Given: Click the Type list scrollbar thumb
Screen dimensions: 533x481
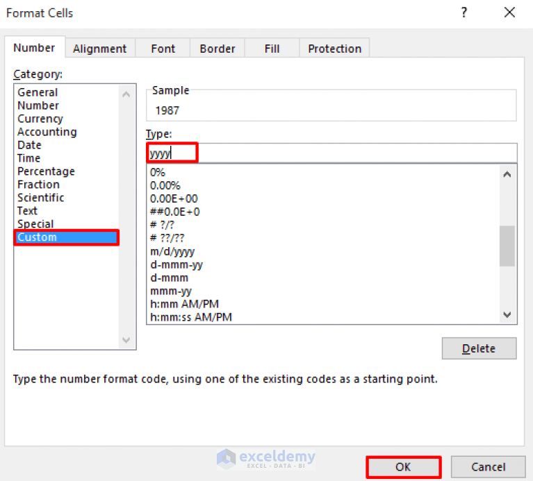Looking at the screenshot, I should tap(507, 246).
